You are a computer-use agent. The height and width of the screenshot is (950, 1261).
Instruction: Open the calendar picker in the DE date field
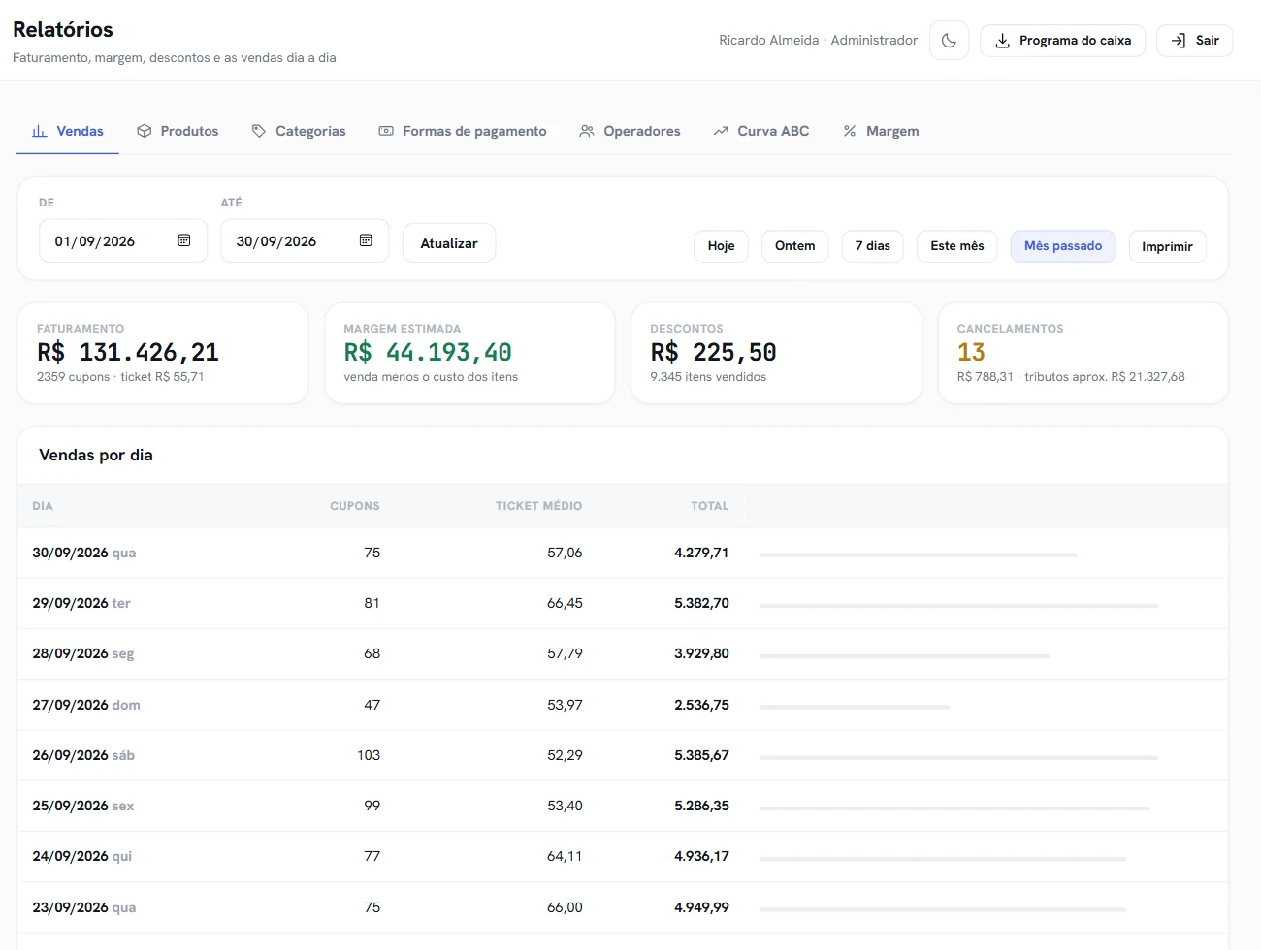(x=184, y=240)
